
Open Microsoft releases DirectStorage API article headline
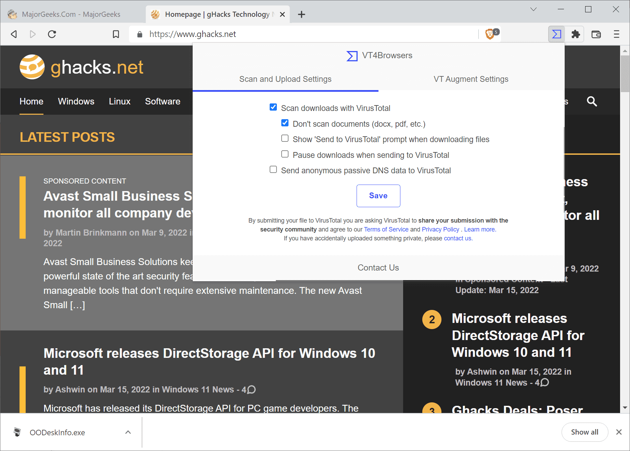click(x=209, y=362)
